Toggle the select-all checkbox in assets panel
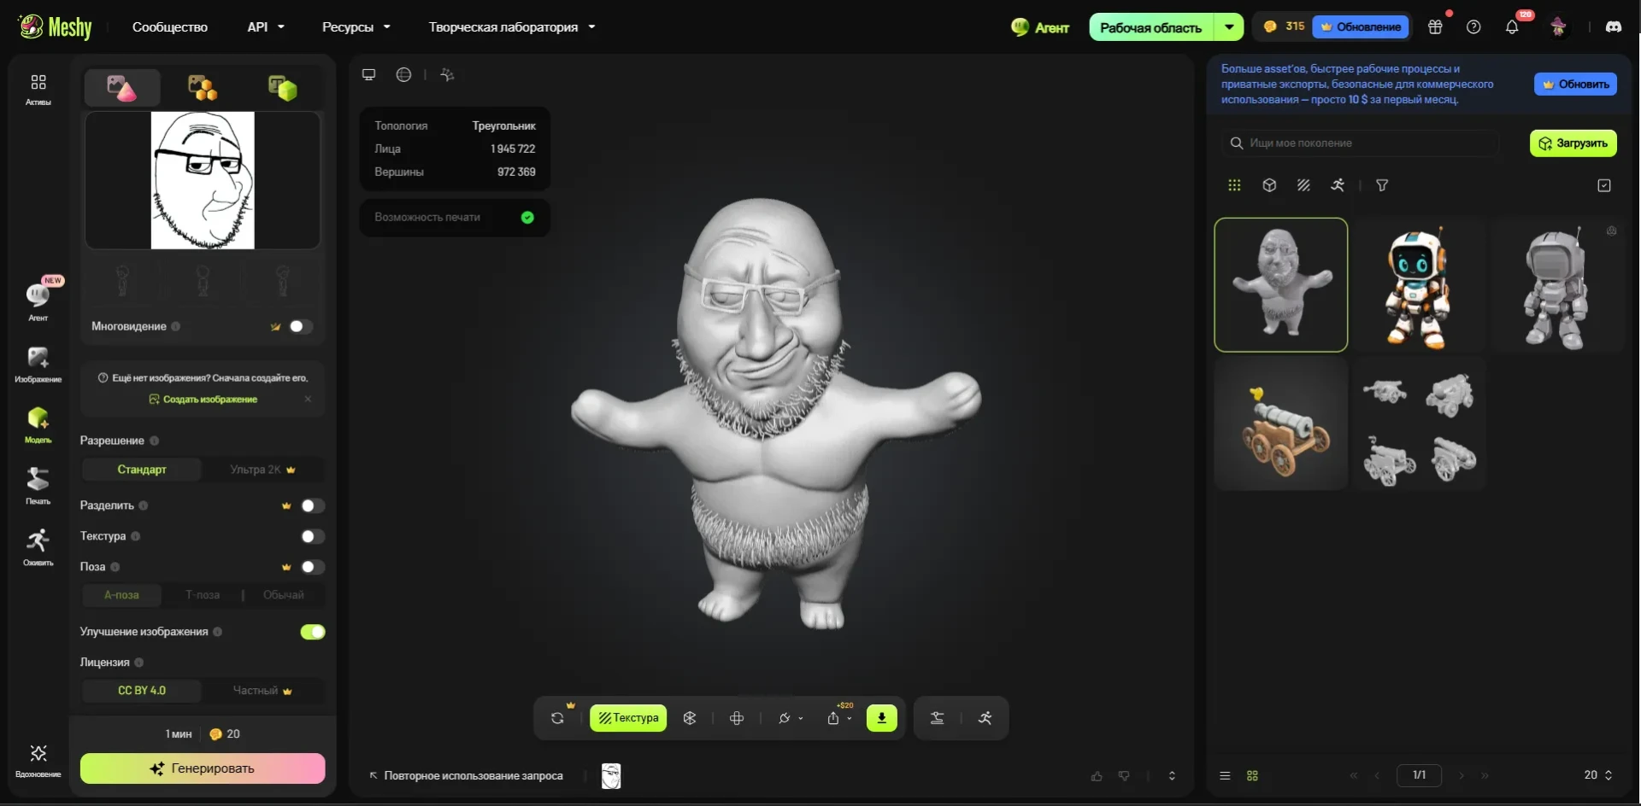The width and height of the screenshot is (1641, 806). coord(1604,185)
